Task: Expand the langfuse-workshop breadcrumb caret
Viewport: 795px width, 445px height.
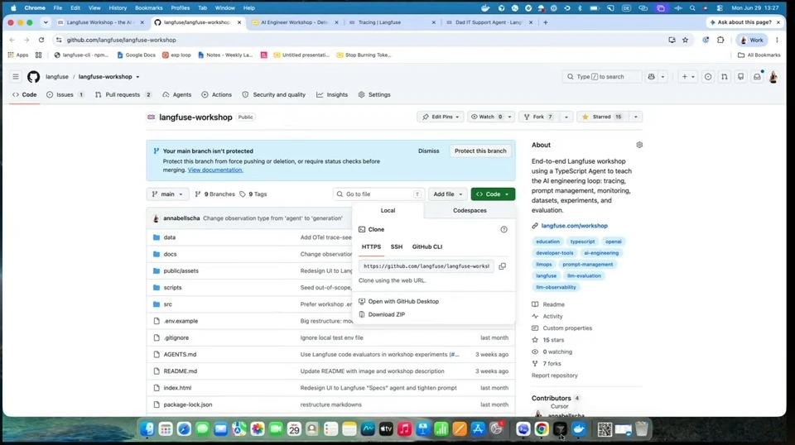Action: [x=137, y=77]
